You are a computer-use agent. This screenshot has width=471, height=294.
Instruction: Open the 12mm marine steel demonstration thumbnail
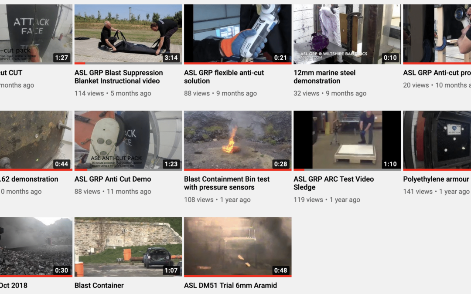point(347,34)
